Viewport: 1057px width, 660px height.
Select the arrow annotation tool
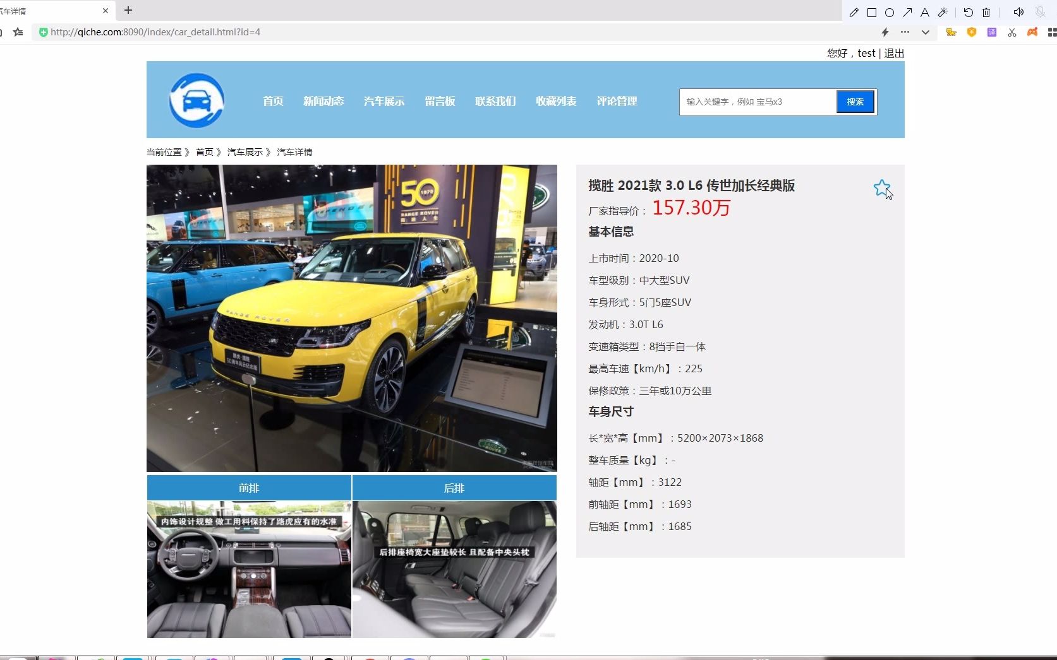tap(907, 11)
